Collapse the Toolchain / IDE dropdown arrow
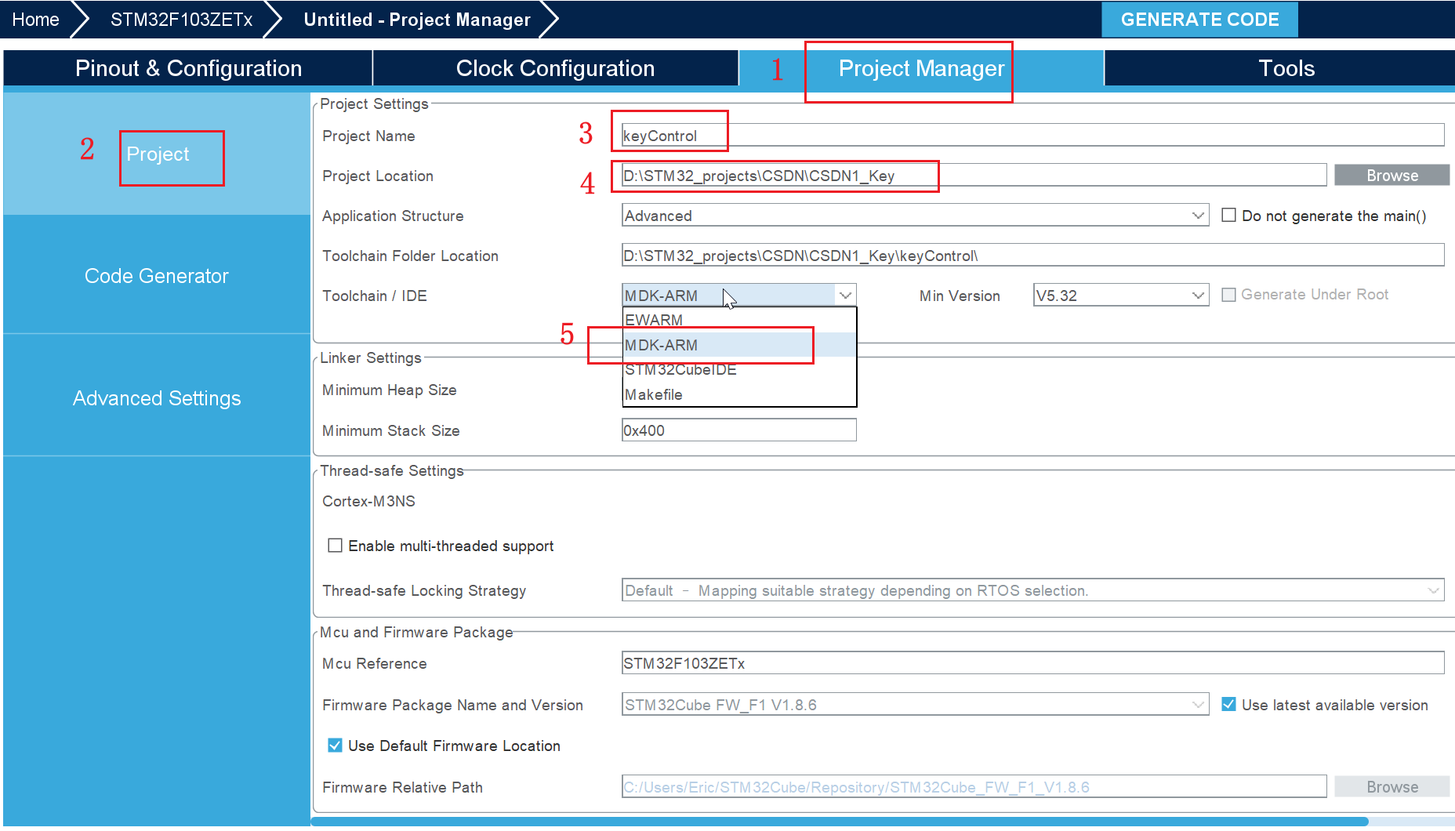The width and height of the screenshot is (1455, 831). pyautogui.click(x=845, y=296)
